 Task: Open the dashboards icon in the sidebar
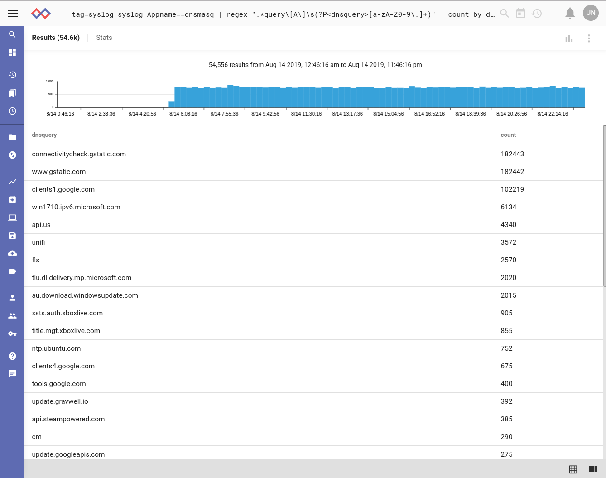point(12,53)
